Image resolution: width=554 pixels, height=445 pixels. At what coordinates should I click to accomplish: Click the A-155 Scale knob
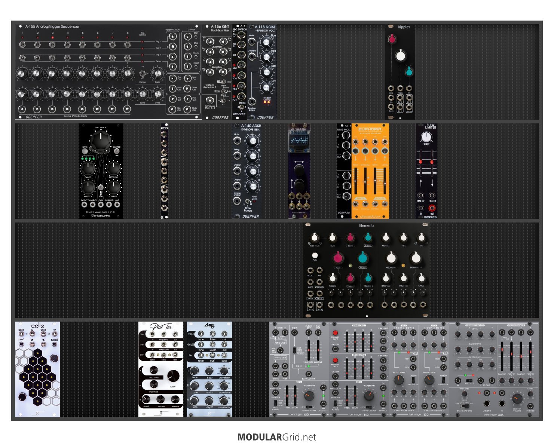(x=143, y=94)
